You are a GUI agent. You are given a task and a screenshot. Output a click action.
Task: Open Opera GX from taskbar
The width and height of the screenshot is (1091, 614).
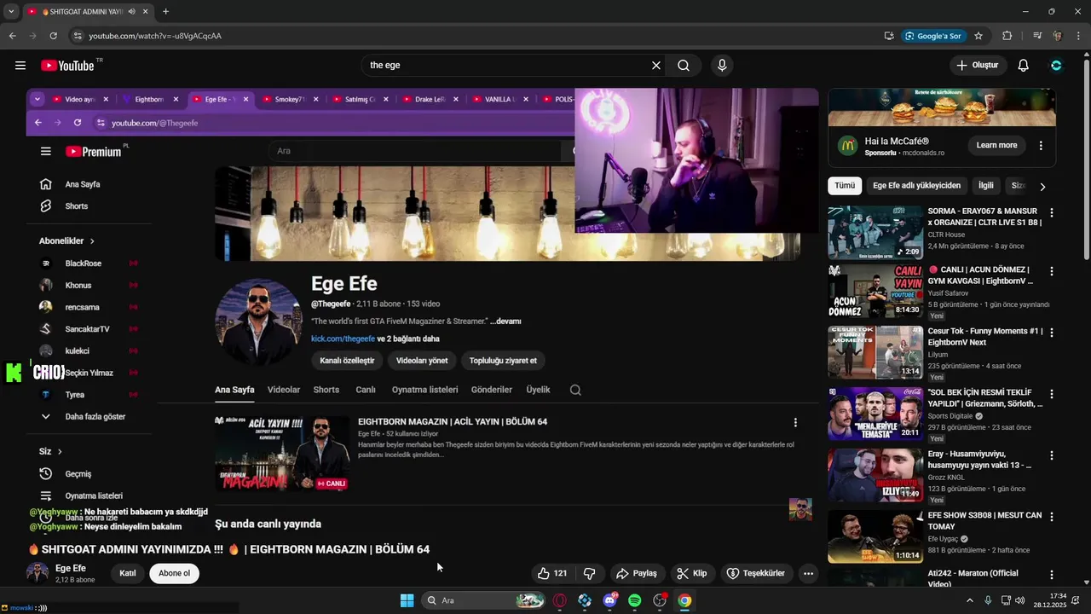tap(560, 600)
